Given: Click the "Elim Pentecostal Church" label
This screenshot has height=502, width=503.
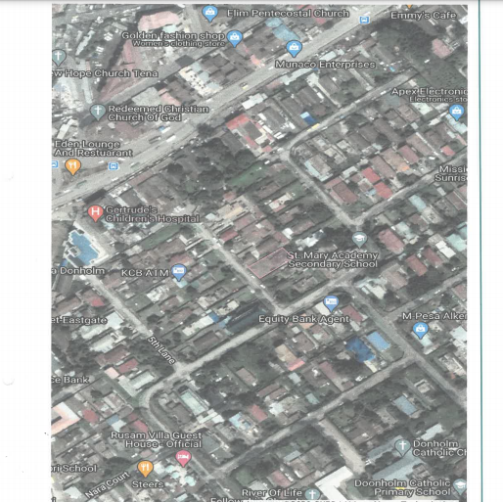Looking at the screenshot, I should pos(288,14).
